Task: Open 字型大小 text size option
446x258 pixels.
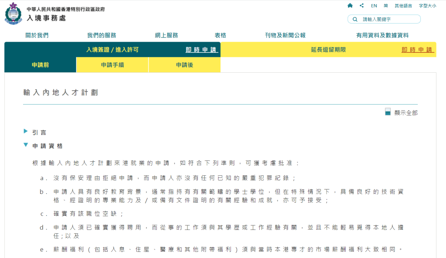Action: tap(427, 6)
